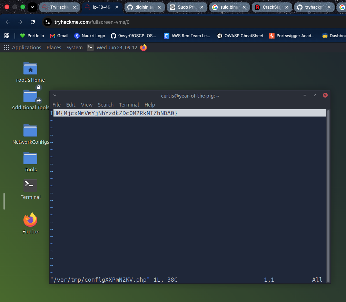
Task: Go forward in browser history
Action: coord(20,22)
